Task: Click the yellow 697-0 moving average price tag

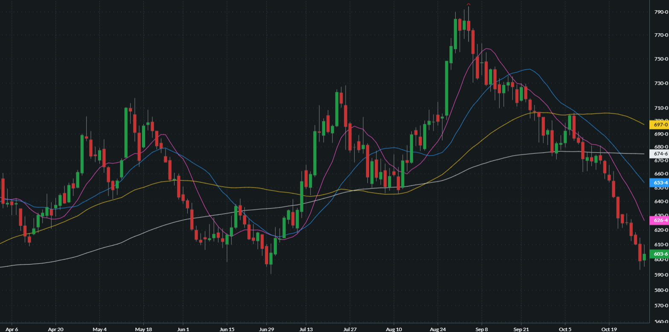Action: (658, 125)
